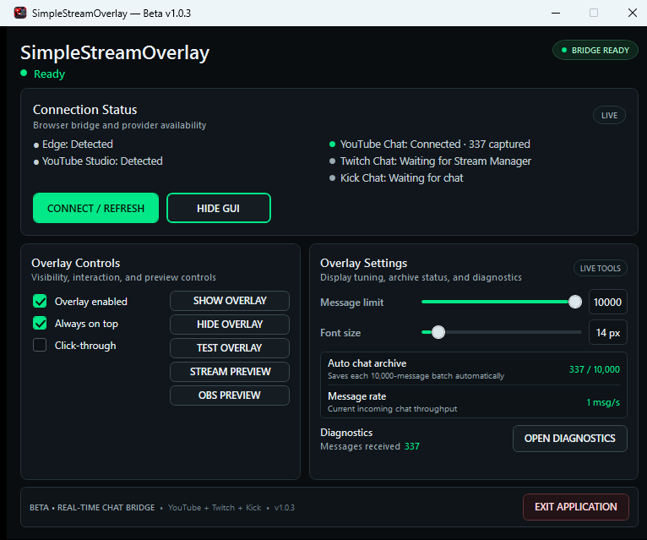647x540 pixels.
Task: Toggle the Overlay enabled checkbox
Action: click(40, 302)
